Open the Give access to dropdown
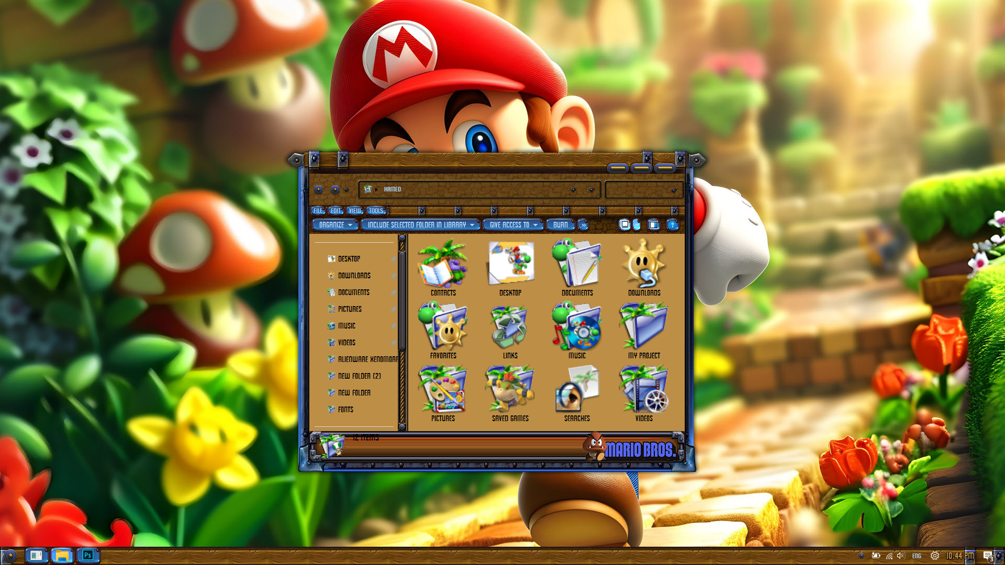The width and height of the screenshot is (1005, 565). tap(513, 225)
